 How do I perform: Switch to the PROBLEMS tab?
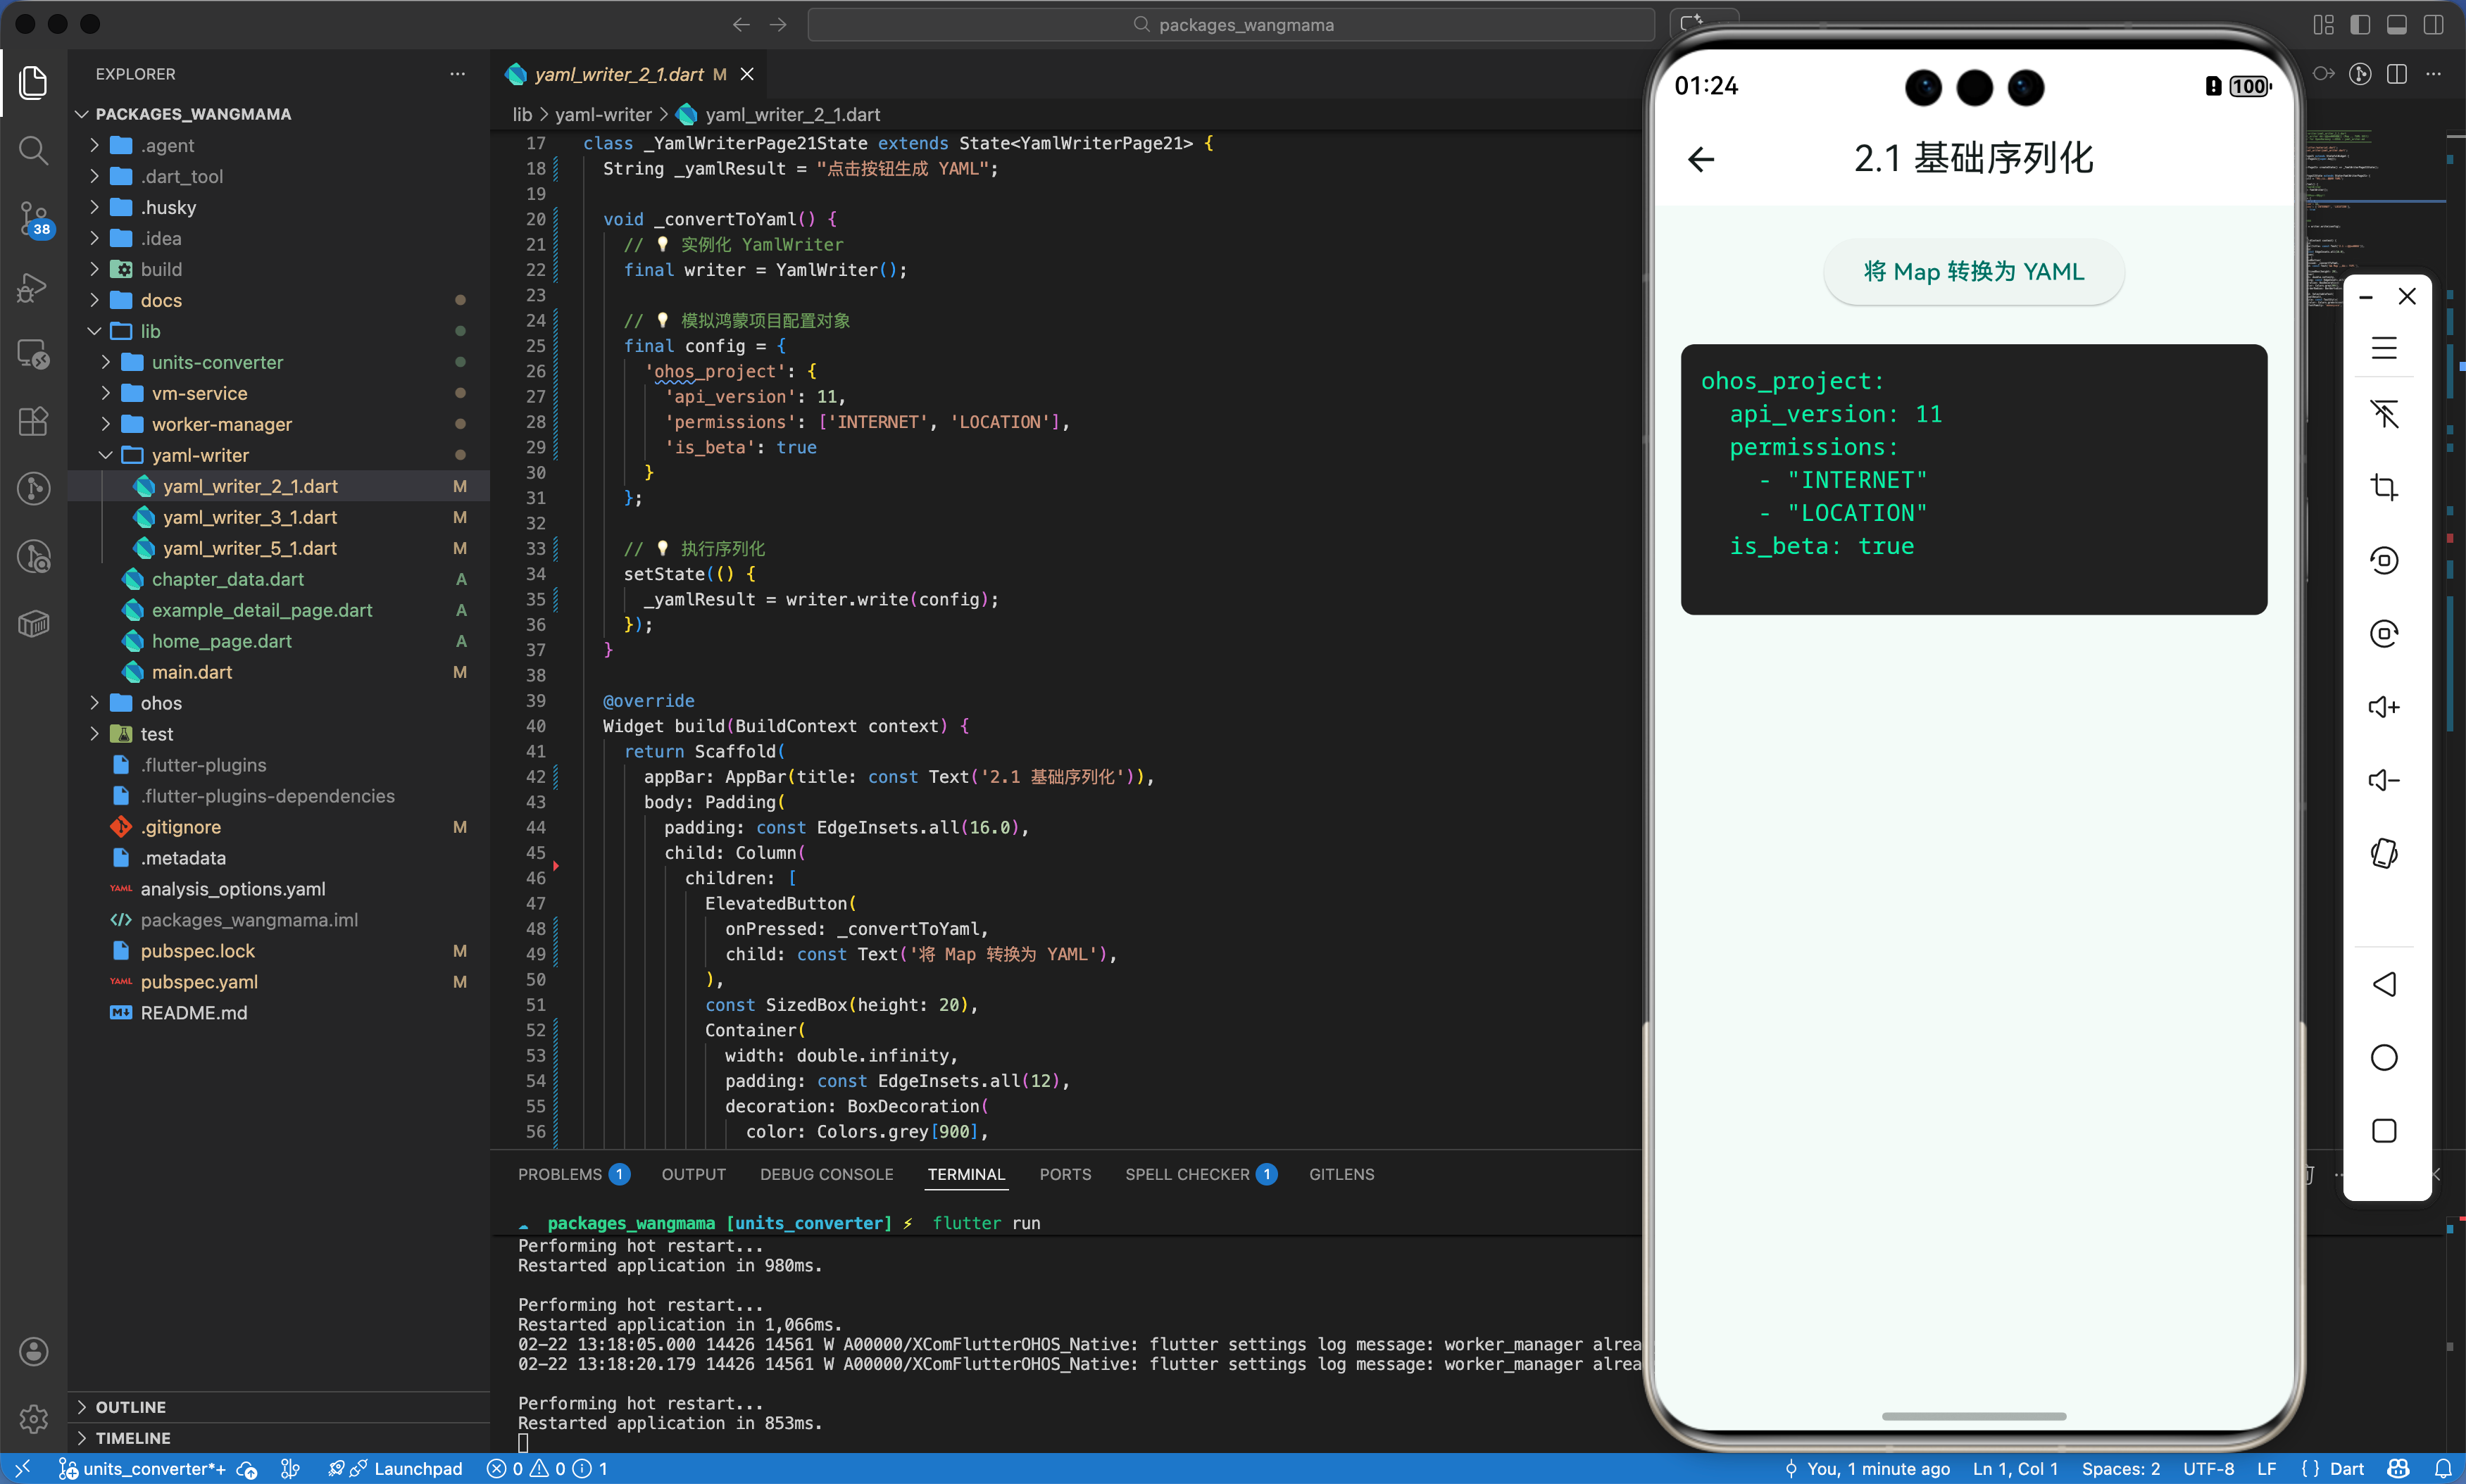(560, 1174)
